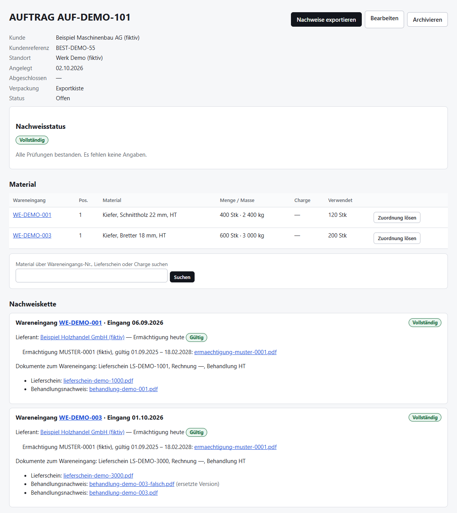Screen dimensions: 457x513
Task: Archive the order with Archivieren
Action: (x=427, y=19)
